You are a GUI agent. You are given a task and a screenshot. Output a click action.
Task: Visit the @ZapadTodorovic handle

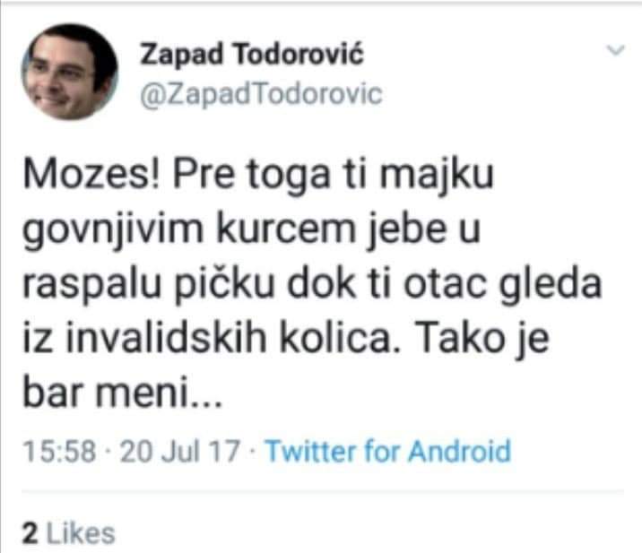click(x=261, y=95)
